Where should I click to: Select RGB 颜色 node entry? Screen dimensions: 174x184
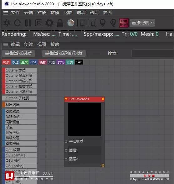point(19,117)
